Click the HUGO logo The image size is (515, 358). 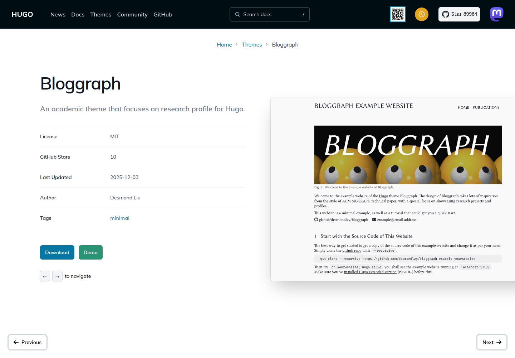pos(22,14)
